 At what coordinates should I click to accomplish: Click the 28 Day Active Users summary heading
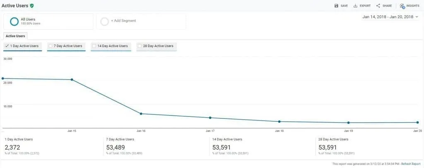(x=333, y=140)
